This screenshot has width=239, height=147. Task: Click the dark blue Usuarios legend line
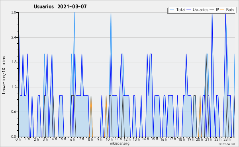pos(189,10)
